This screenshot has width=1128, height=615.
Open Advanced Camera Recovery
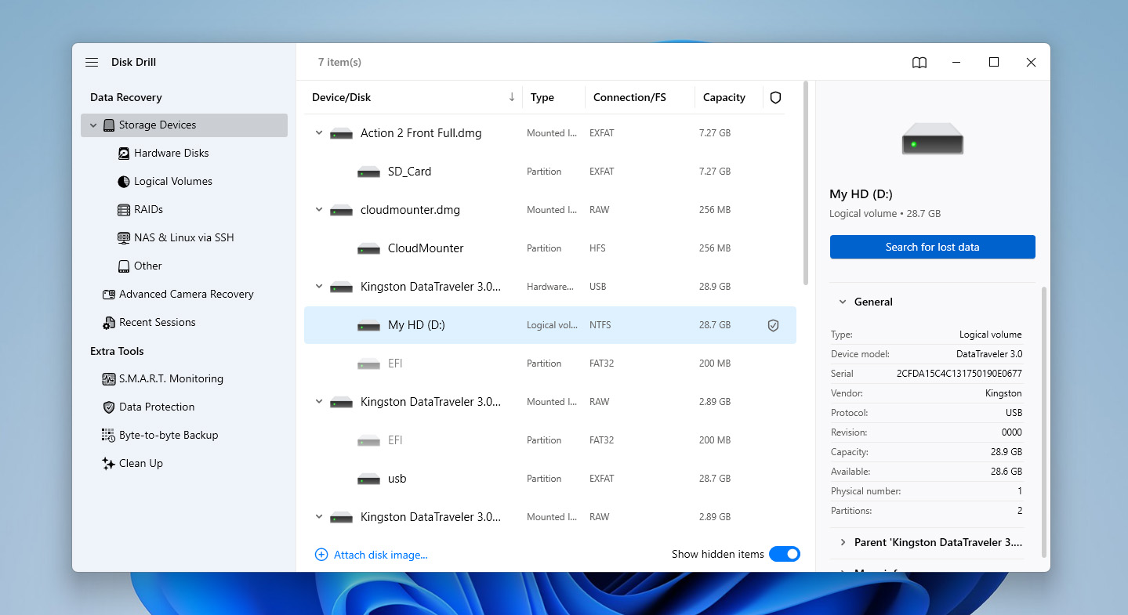187,294
